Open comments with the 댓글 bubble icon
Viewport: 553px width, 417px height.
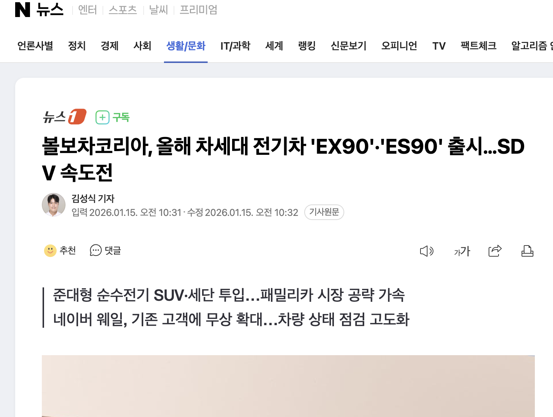point(95,251)
